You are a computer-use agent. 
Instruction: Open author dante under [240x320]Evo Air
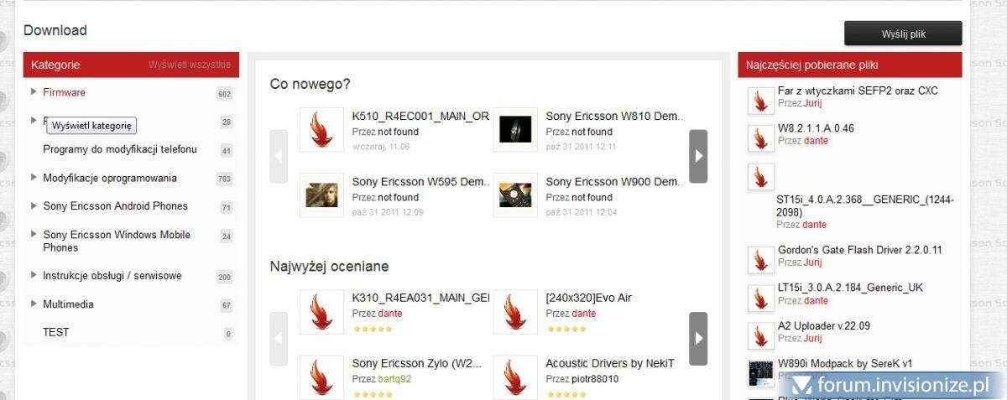click(583, 314)
